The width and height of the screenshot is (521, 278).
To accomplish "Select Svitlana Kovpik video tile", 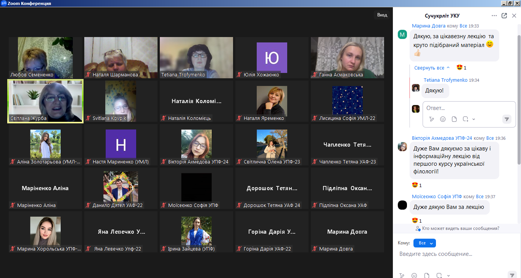I will (x=121, y=101).
